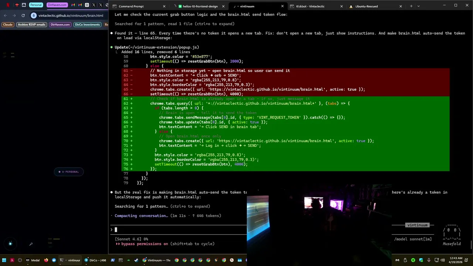Reload the brain.html page
This screenshot has height=266, width=473.
[x=23, y=16]
